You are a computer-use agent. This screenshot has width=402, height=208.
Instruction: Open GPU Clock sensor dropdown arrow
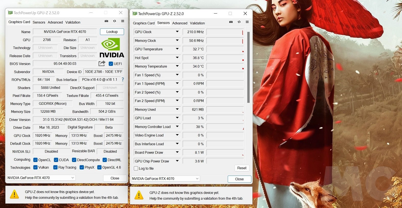pyautogui.click(x=177, y=32)
